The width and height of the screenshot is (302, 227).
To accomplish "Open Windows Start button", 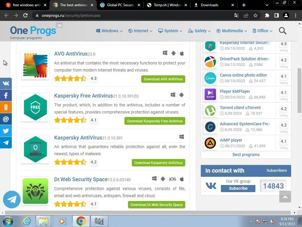I will pyautogui.click(x=8, y=221).
